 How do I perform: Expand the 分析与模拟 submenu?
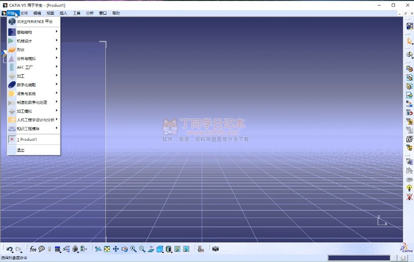[31, 59]
